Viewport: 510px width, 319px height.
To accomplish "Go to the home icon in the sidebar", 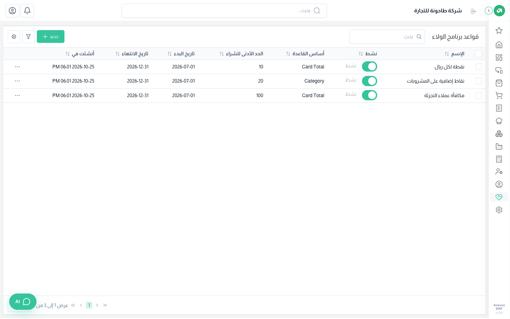I will [x=499, y=45].
